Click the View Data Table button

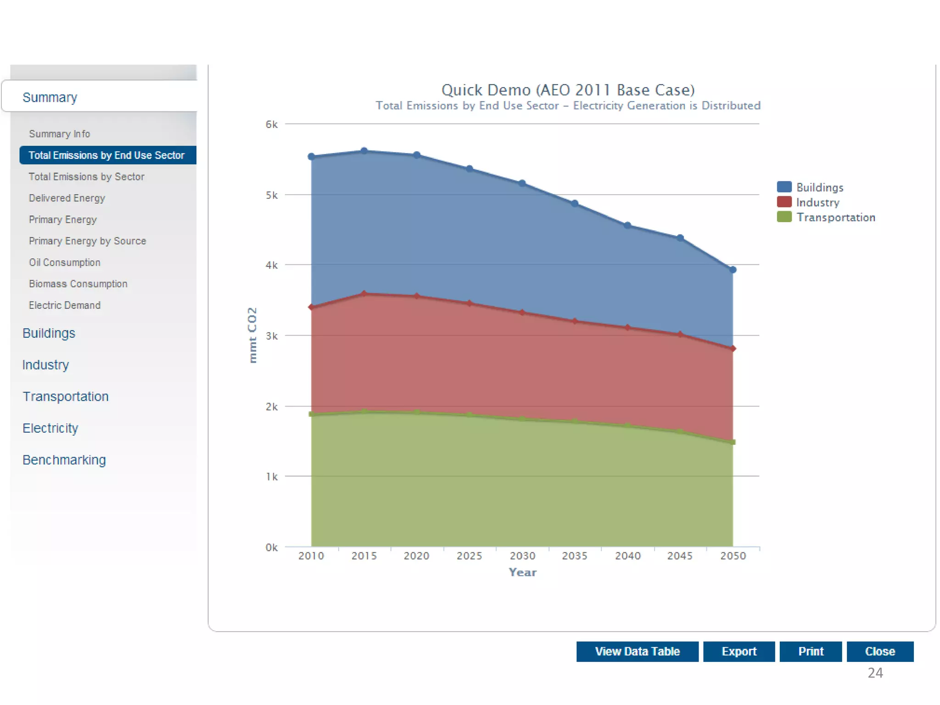click(x=637, y=651)
